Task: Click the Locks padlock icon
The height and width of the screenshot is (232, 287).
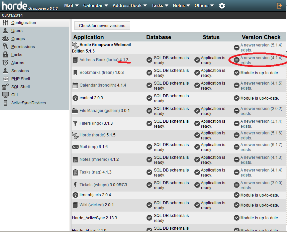Action: (5, 54)
